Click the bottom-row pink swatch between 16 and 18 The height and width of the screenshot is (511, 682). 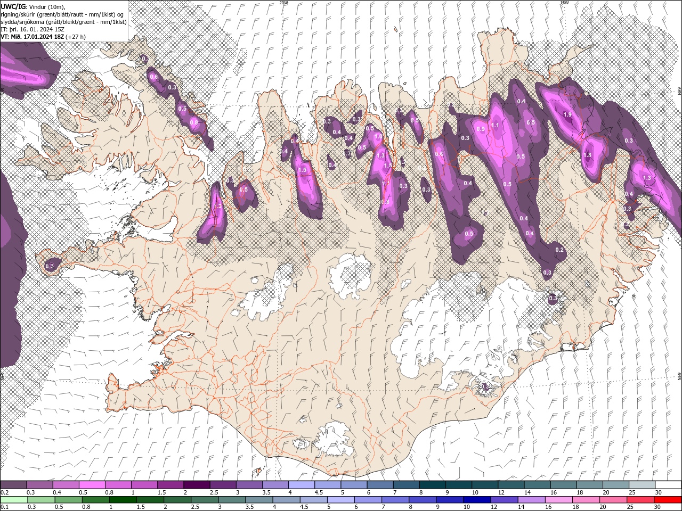click(x=559, y=500)
